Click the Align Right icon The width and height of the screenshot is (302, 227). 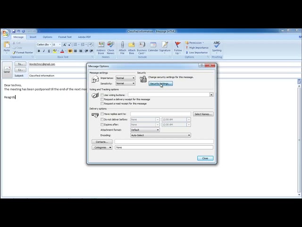pos(81,51)
